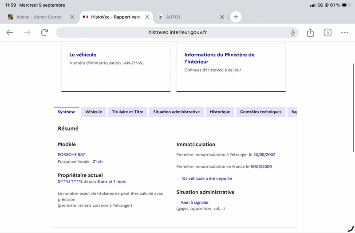Open the browser three-dots menu
Screen dimensions: 355x233
[345, 32]
